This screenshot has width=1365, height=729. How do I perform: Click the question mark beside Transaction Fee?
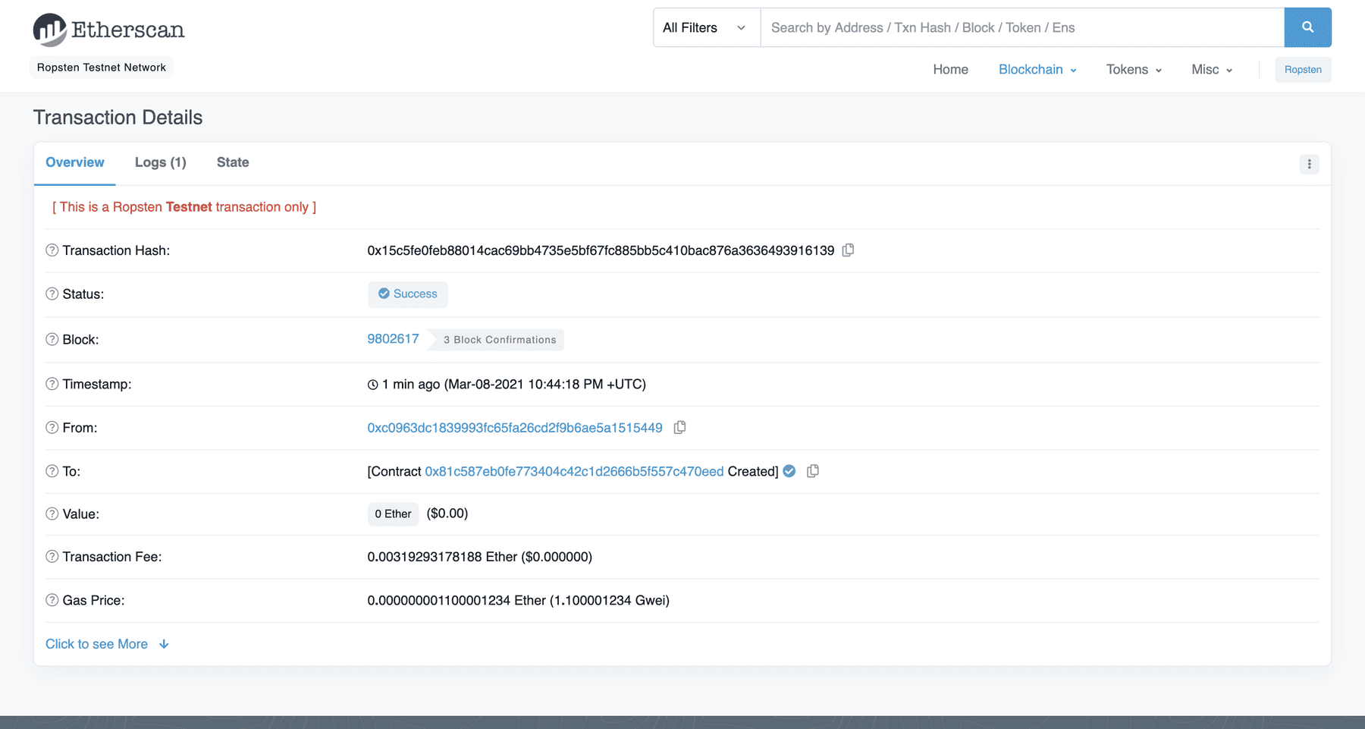point(51,556)
